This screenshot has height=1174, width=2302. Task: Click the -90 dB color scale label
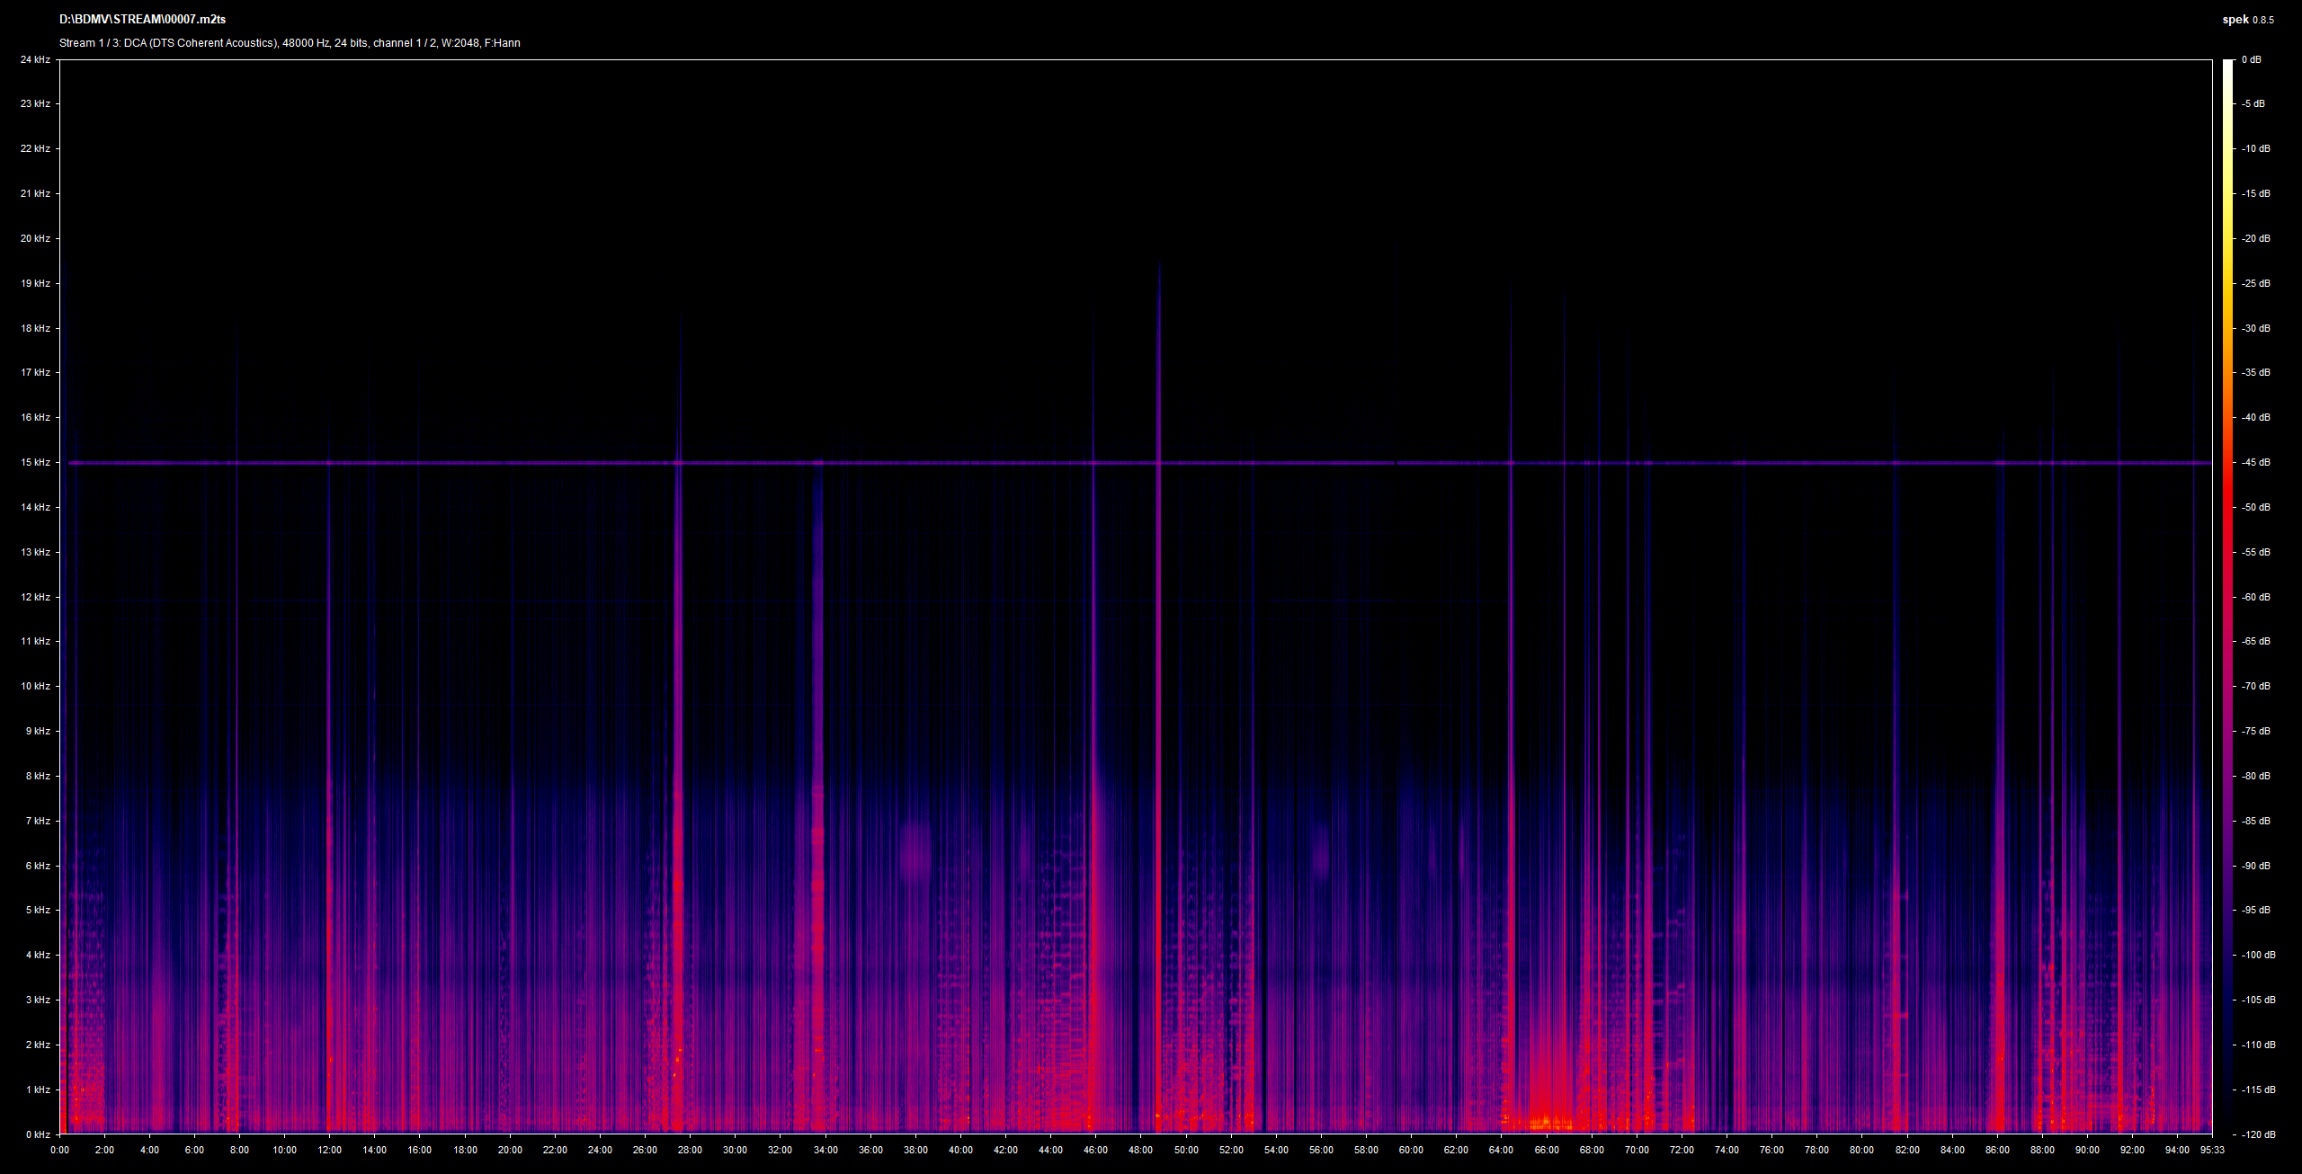2255,866
